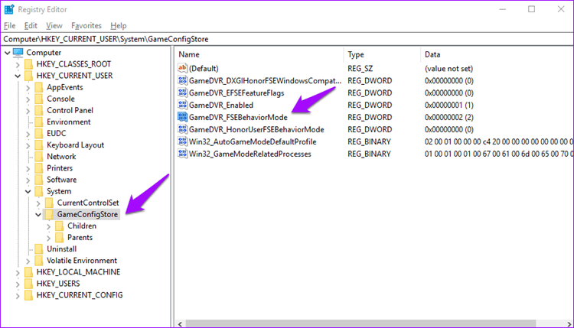Select the Children subkey
The height and width of the screenshot is (328, 574).
pos(82,226)
